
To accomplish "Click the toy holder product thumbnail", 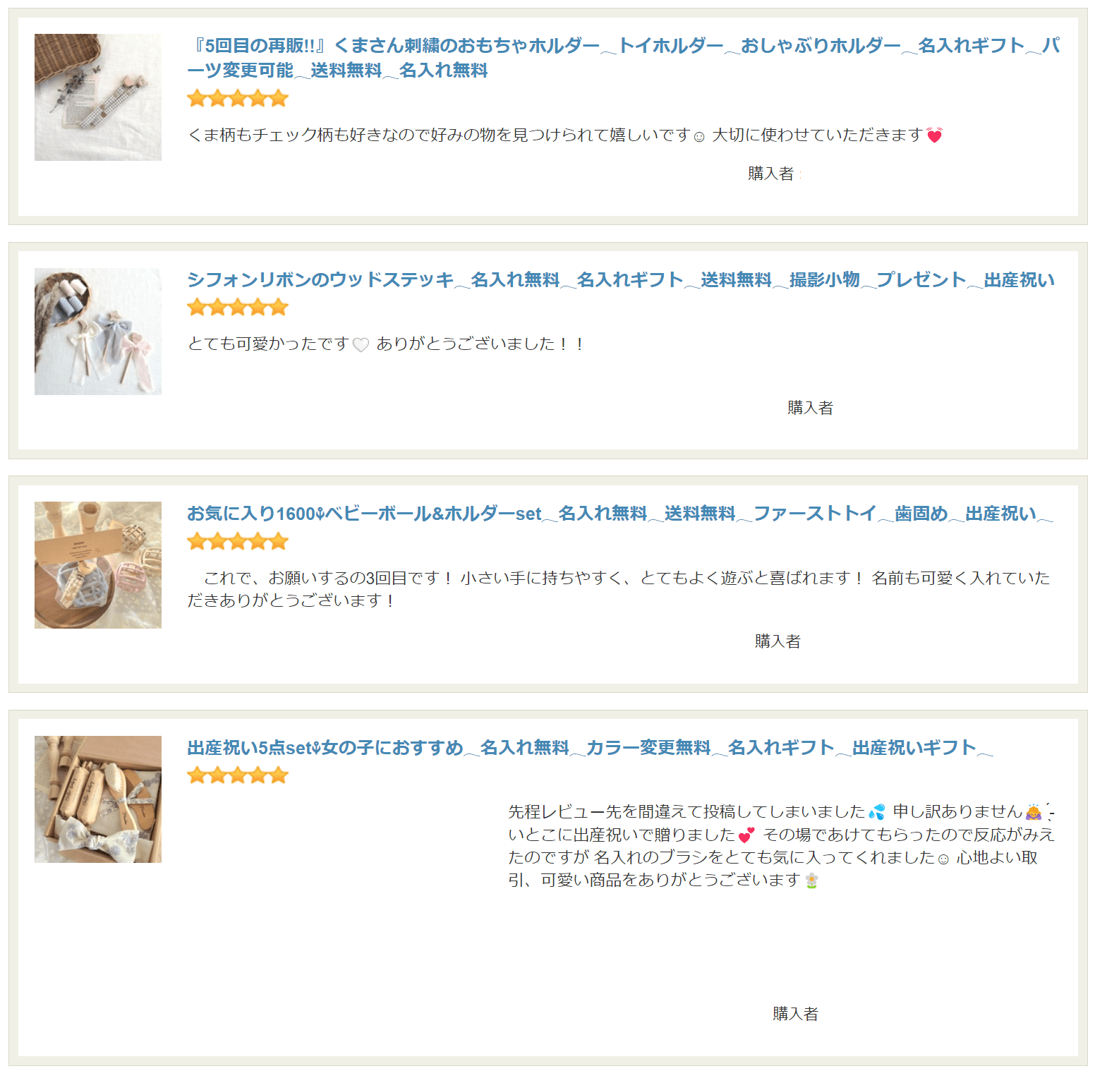I will pos(98,97).
